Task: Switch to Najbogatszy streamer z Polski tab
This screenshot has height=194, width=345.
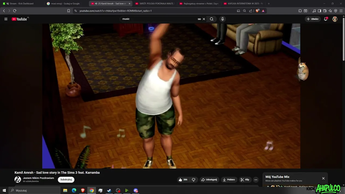Action: click(199, 4)
